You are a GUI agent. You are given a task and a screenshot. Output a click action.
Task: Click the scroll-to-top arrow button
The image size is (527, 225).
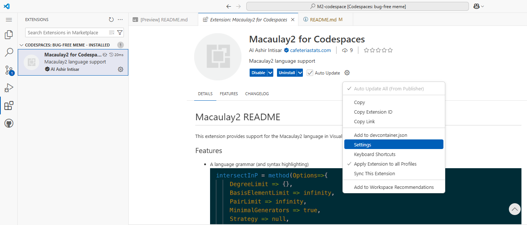[x=515, y=209]
